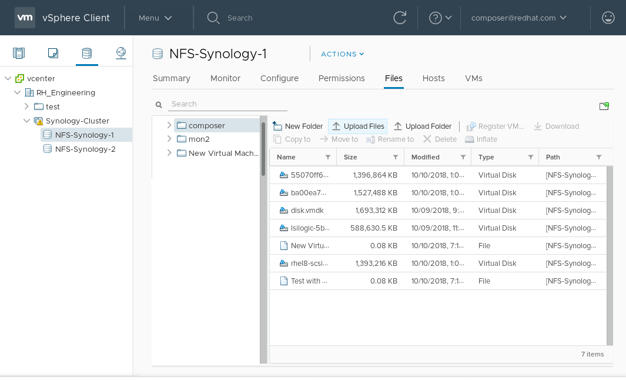This screenshot has height=380, width=626.
Task: Click the refresh icon in header
Action: (400, 18)
